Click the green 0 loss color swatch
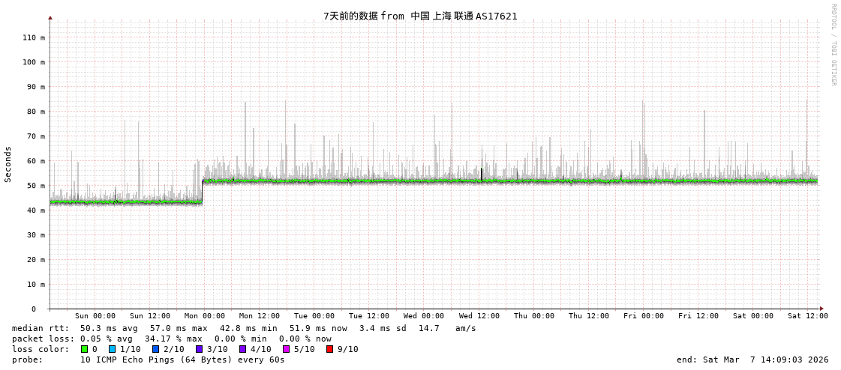 click(84, 349)
